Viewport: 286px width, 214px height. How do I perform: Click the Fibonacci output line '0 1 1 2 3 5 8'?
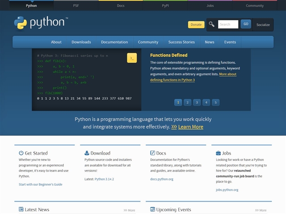(x=84, y=99)
